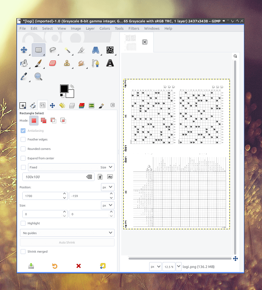Set fixed size to landscape orientation
Screen dimensions: 262x290
pyautogui.click(x=110, y=177)
